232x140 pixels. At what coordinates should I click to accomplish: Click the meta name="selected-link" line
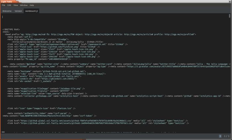click(x=47, y=94)
